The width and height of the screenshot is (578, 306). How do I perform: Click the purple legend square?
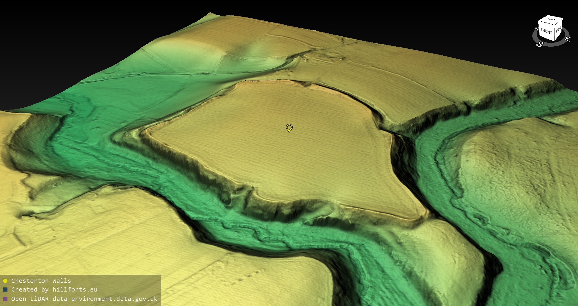click(x=5, y=299)
